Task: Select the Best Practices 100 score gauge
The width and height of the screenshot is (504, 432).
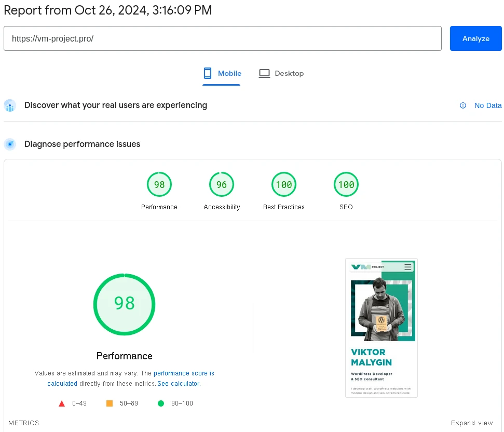Action: coord(284,185)
